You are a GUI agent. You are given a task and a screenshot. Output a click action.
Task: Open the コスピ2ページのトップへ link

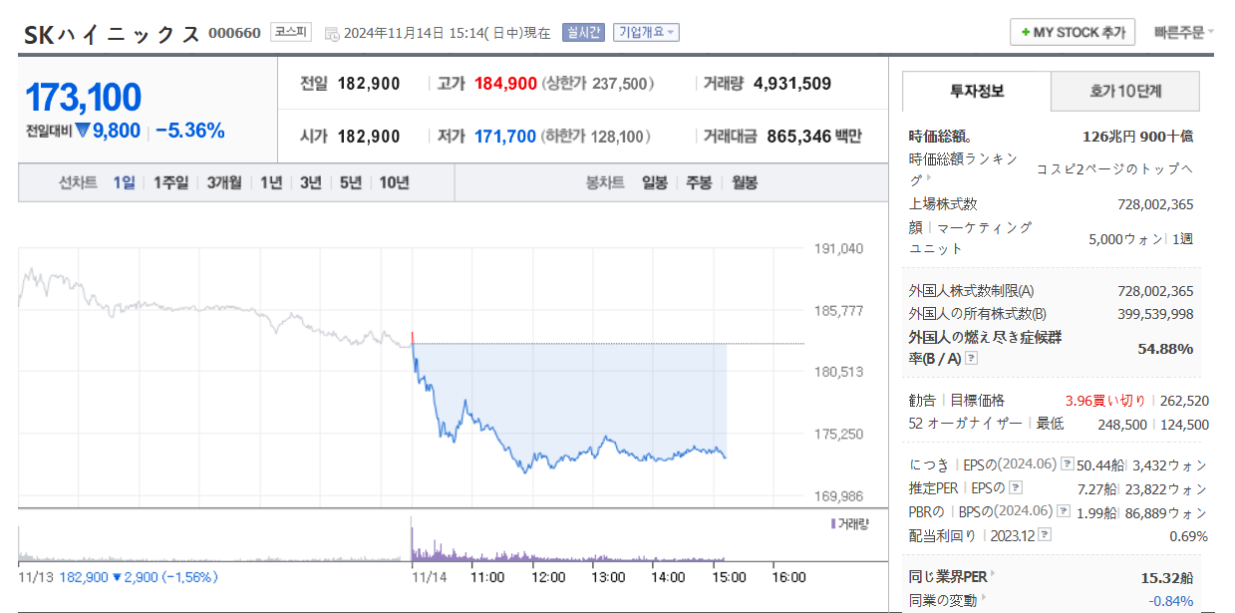(1114, 167)
